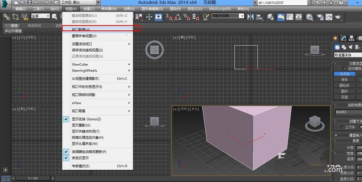Toggle the 3D Snaps magnet icon
Screen dimensions: 362x182
click(x=169, y=17)
